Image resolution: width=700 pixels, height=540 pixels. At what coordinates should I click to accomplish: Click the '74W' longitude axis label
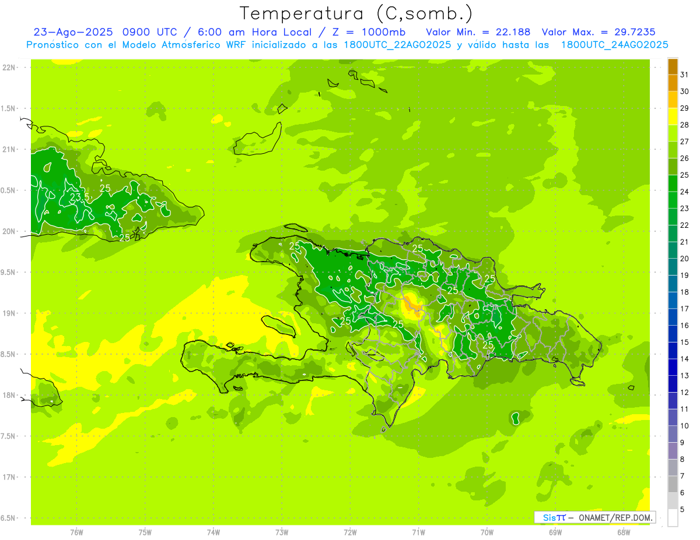[x=213, y=532]
